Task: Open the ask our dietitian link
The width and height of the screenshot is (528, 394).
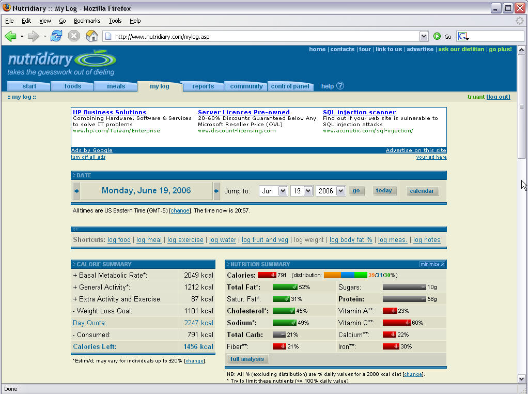Action: coord(461,49)
